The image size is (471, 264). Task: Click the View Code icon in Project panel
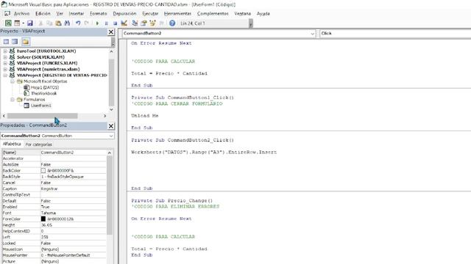click(6, 42)
